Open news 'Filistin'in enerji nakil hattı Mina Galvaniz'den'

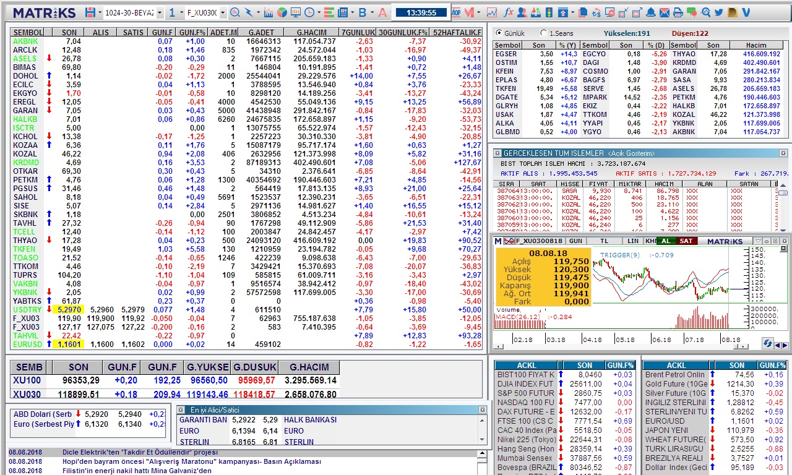(137, 471)
